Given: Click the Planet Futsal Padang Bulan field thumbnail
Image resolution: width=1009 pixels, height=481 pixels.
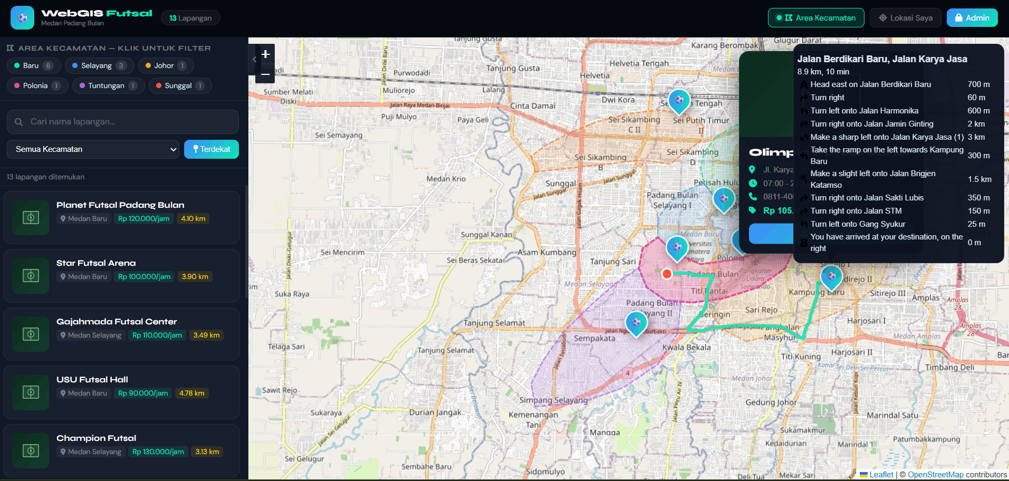Looking at the screenshot, I should point(31,217).
